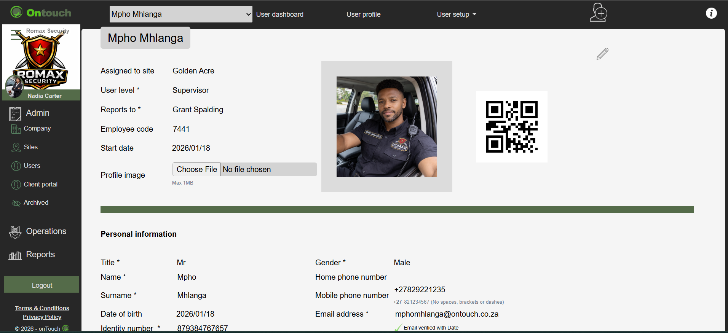Open the Terms & Conditions link
Image resolution: width=728 pixels, height=333 pixels.
click(x=42, y=308)
